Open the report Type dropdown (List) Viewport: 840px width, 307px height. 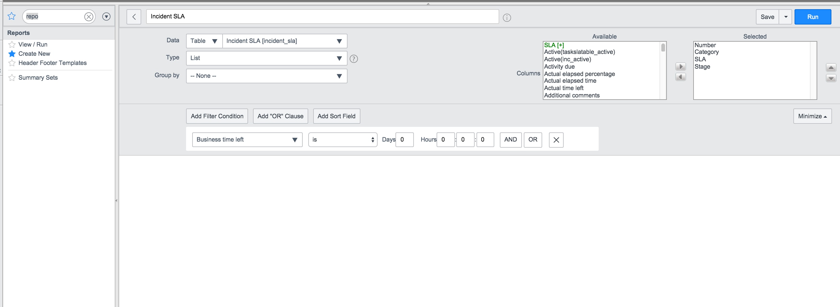(266, 58)
